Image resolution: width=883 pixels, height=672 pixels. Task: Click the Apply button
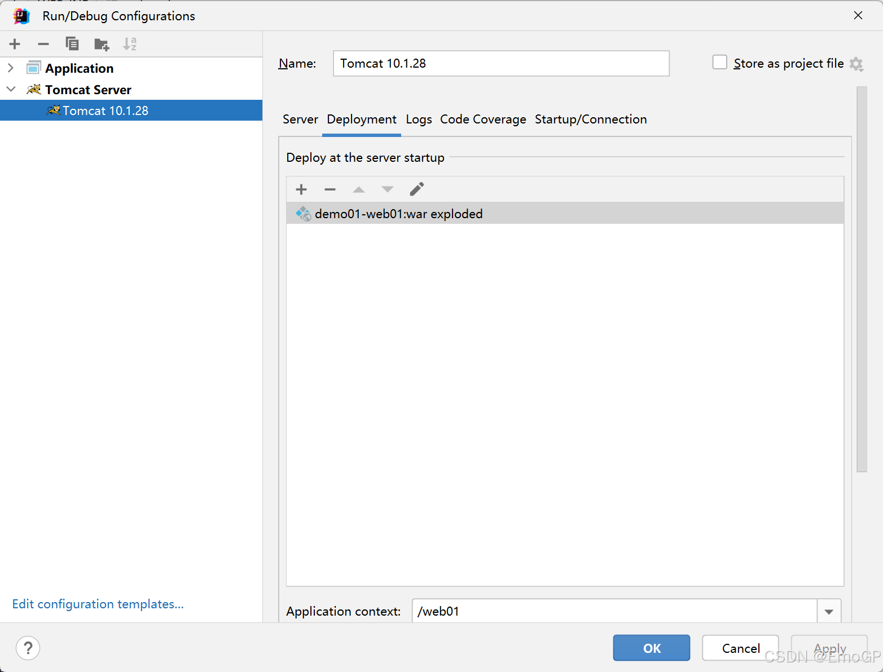point(829,648)
